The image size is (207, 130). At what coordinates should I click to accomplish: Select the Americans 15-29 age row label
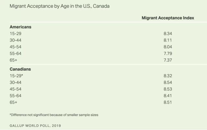tap(16, 34)
